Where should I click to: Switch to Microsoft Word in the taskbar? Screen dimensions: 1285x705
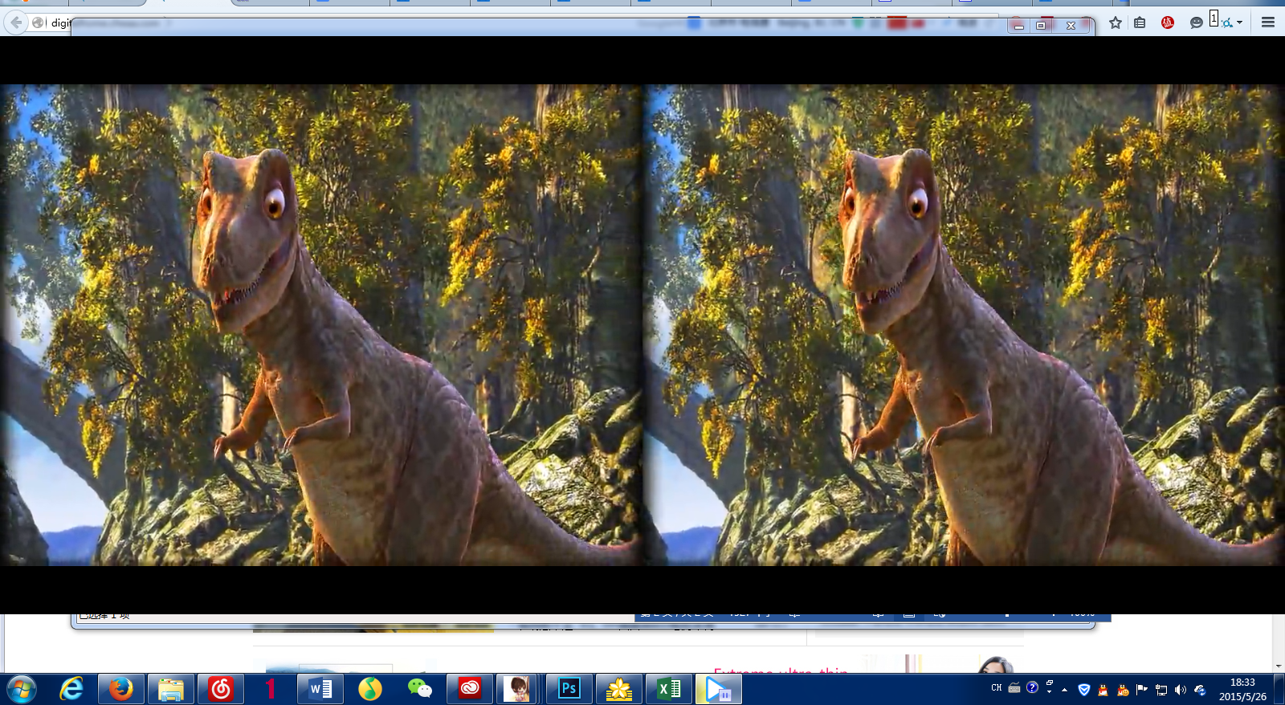[320, 689]
